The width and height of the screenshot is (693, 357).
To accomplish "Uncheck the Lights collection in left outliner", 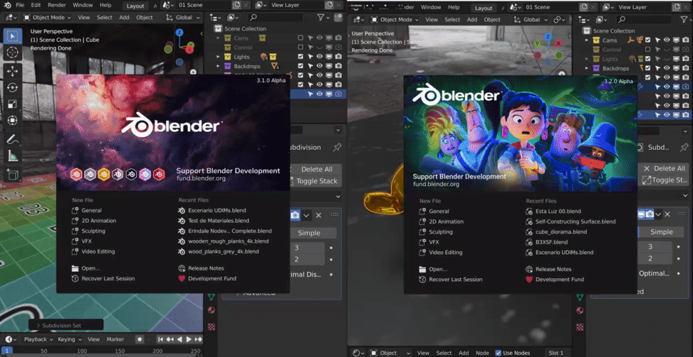I will (x=301, y=57).
